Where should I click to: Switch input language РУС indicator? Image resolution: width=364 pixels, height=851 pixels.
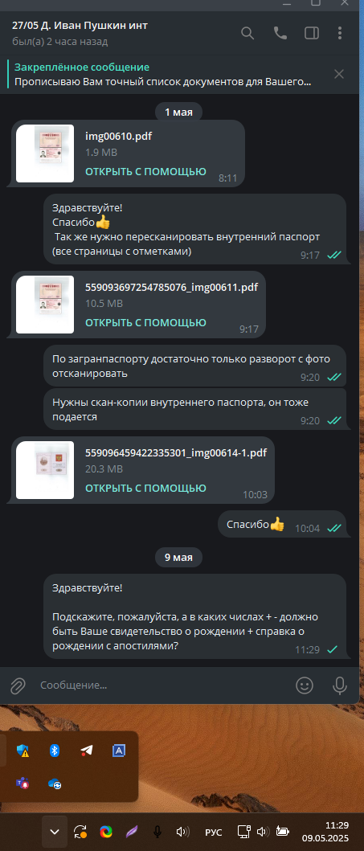click(213, 832)
